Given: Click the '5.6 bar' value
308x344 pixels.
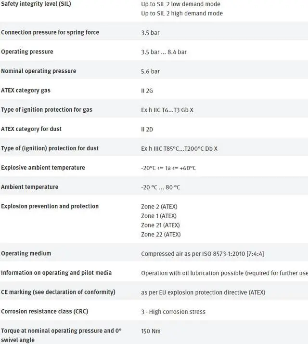Looking at the screenshot, I should pyautogui.click(x=150, y=71).
